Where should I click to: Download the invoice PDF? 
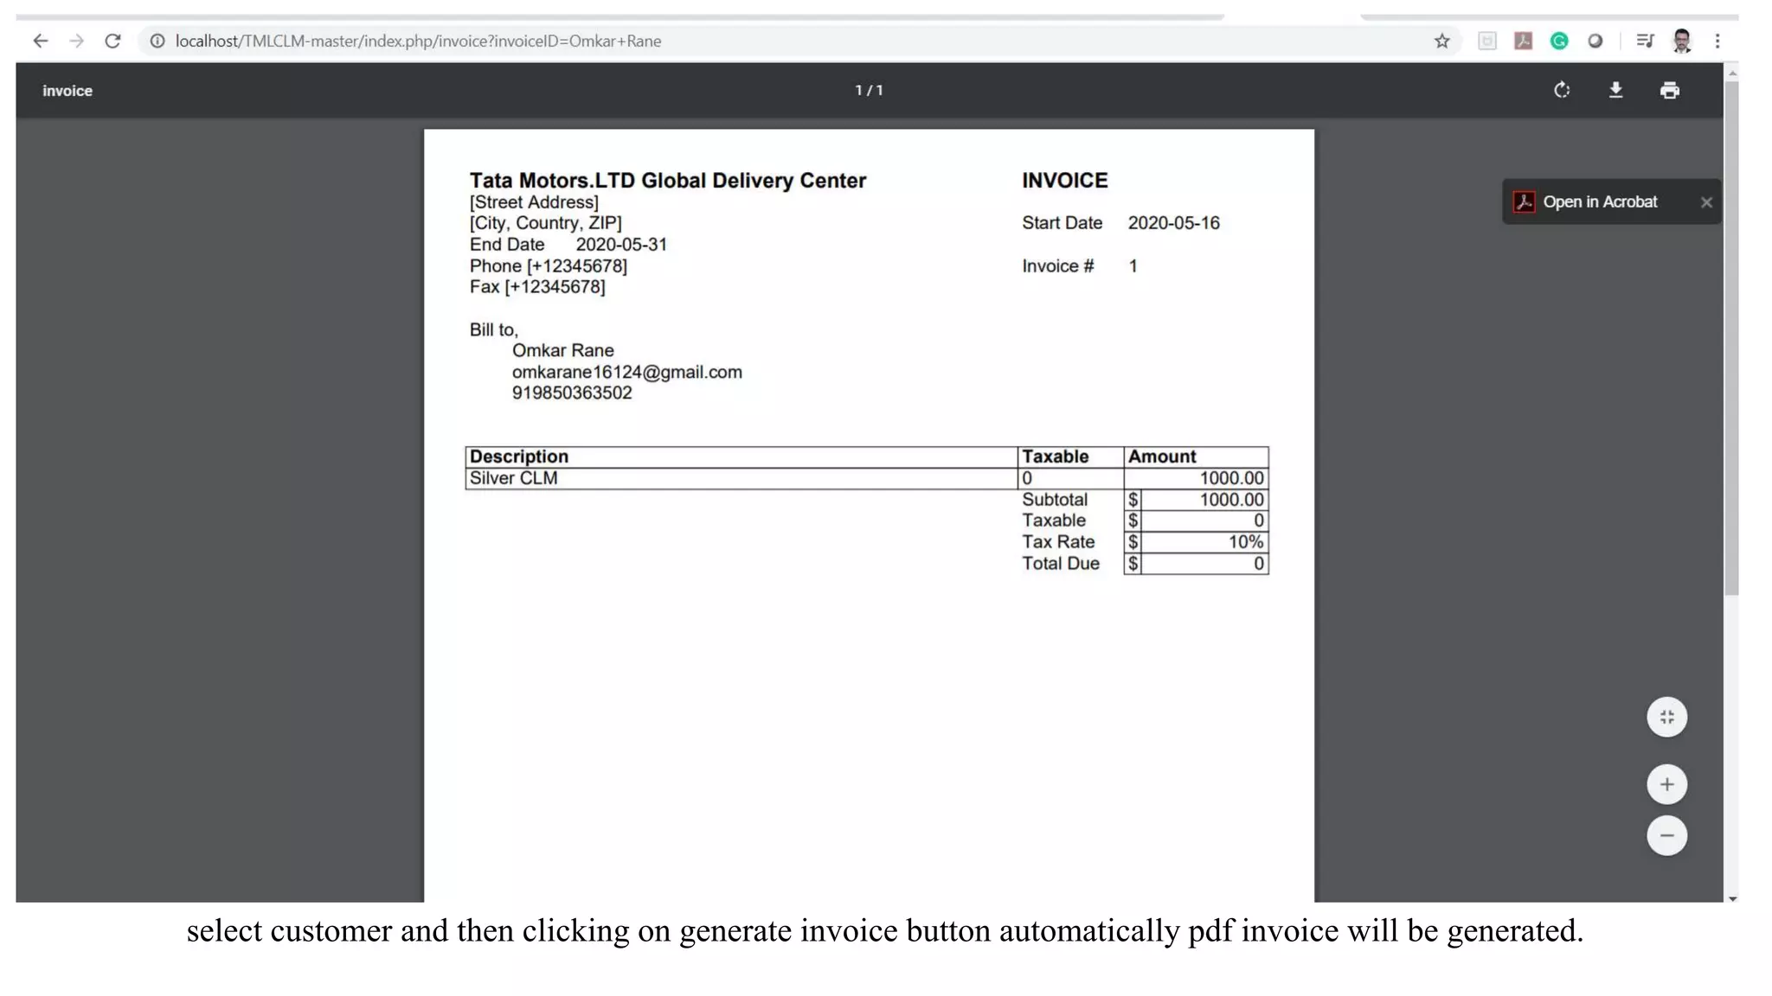point(1615,90)
